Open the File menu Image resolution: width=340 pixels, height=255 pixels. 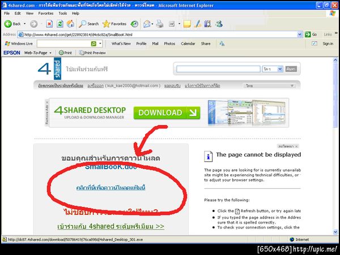[7, 14]
